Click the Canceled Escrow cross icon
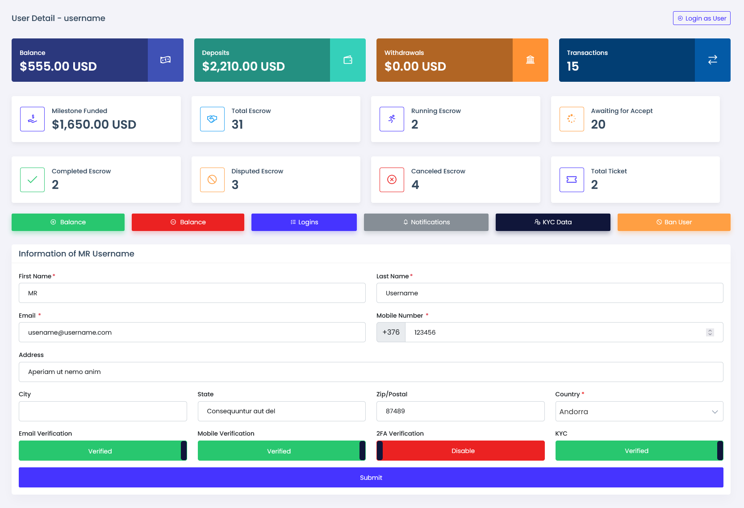This screenshot has height=508, width=744. [x=392, y=180]
